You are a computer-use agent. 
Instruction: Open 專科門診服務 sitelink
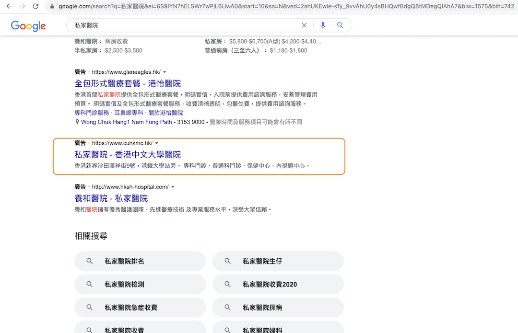coord(92,113)
